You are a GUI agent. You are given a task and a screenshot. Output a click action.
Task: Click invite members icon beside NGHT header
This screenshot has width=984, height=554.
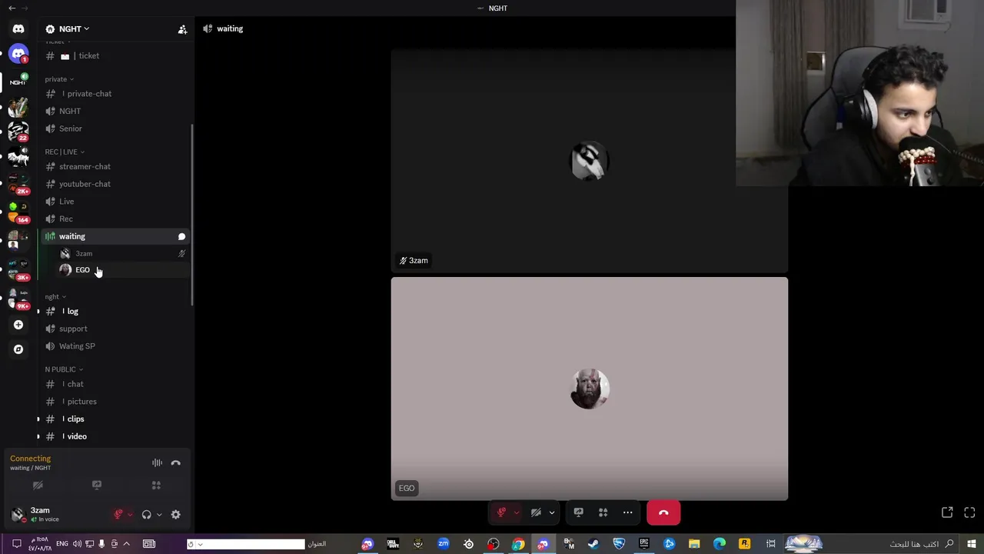[x=182, y=29]
